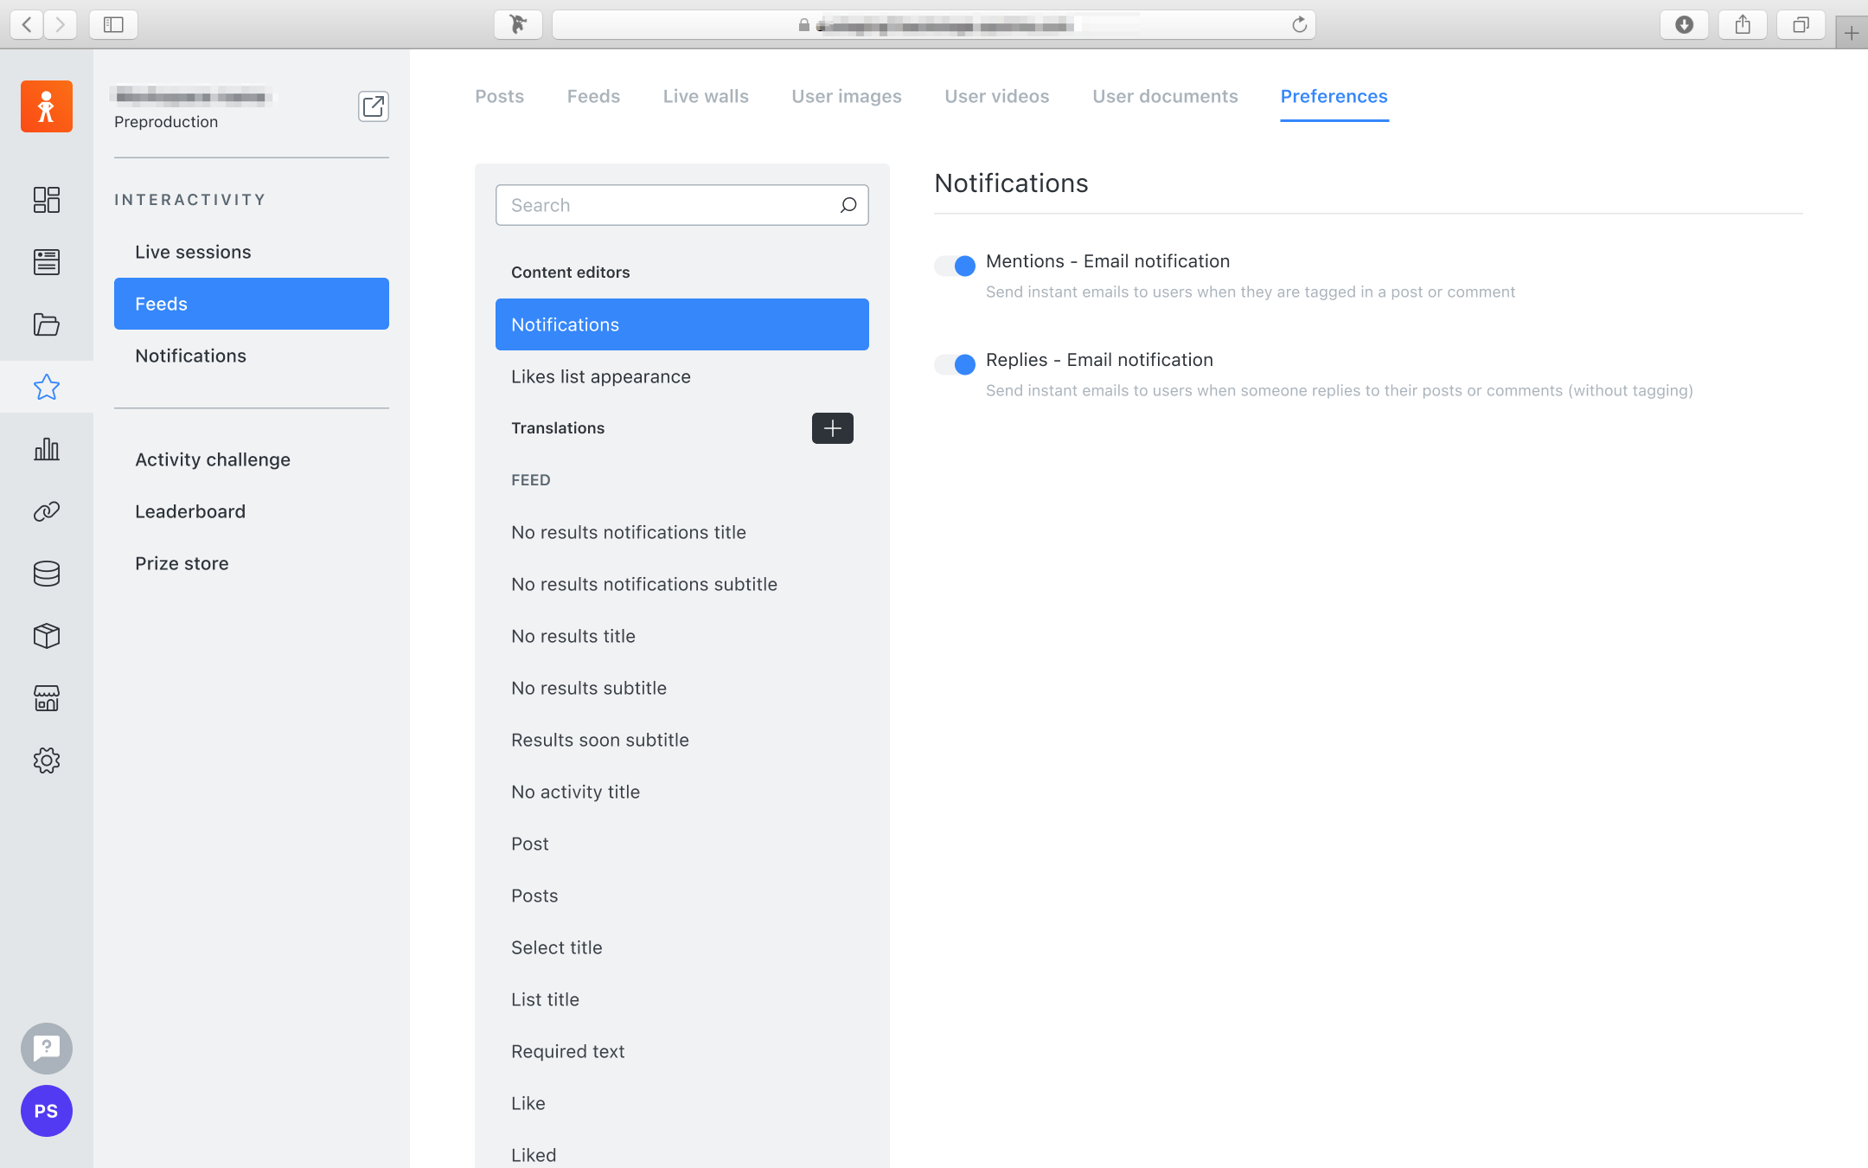Open the Posts translation entry
Image resolution: width=1868 pixels, height=1168 pixels.
click(682, 895)
